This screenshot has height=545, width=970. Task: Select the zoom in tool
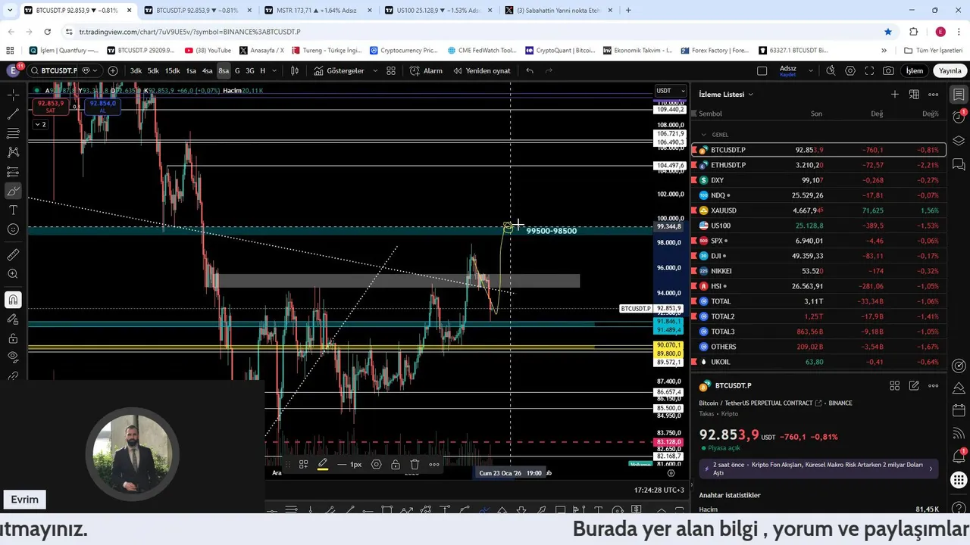coord(13,274)
